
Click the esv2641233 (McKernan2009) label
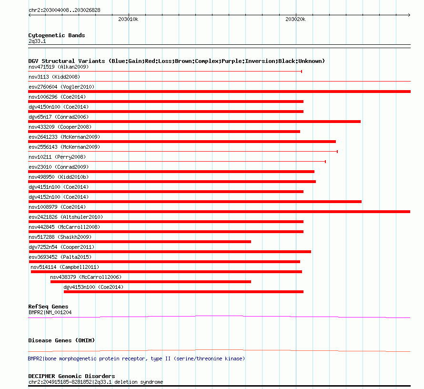64,137
